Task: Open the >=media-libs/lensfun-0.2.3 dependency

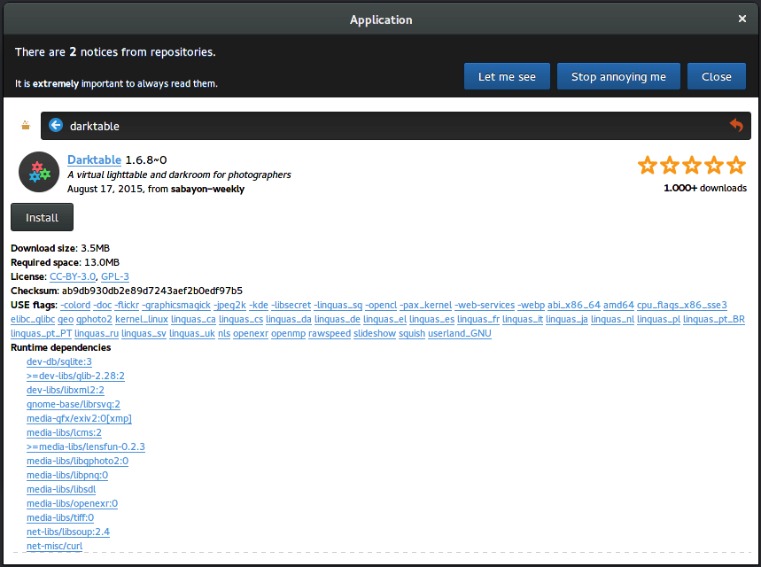Action: pyautogui.click(x=86, y=447)
